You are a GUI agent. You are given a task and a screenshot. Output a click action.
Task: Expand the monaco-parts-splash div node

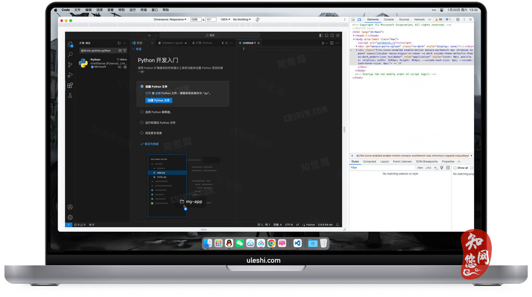tap(357, 46)
